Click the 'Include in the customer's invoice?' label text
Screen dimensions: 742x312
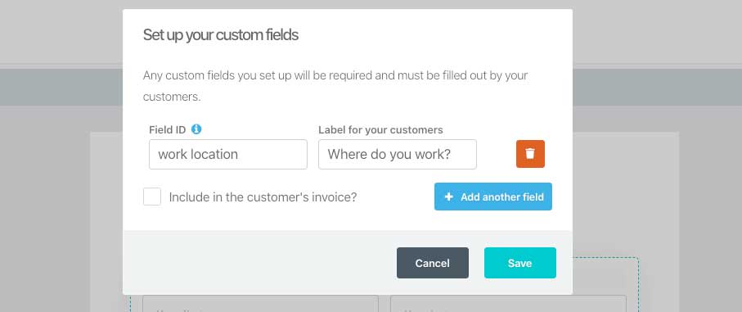tap(263, 197)
